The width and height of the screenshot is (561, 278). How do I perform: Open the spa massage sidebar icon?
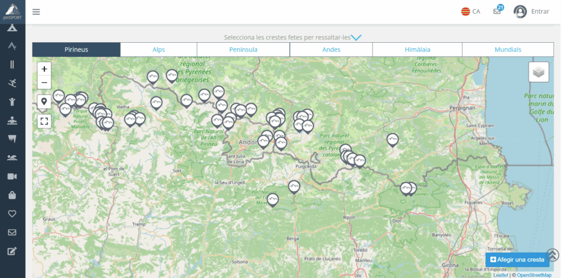coord(12,121)
